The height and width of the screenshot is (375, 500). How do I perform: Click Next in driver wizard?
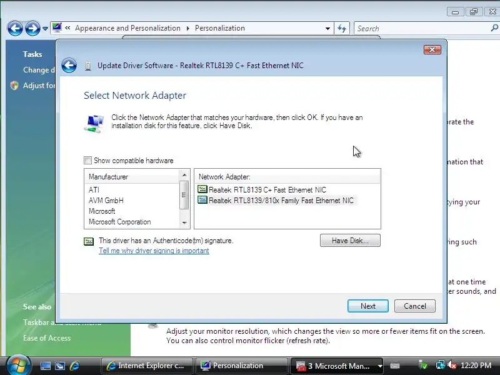tap(367, 306)
